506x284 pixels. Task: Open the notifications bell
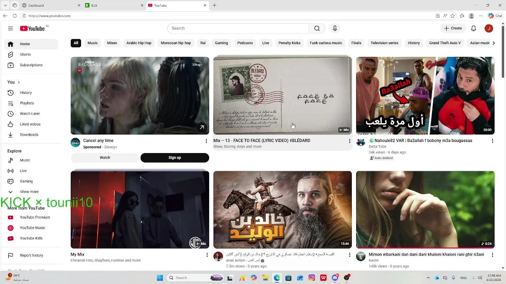(474, 28)
